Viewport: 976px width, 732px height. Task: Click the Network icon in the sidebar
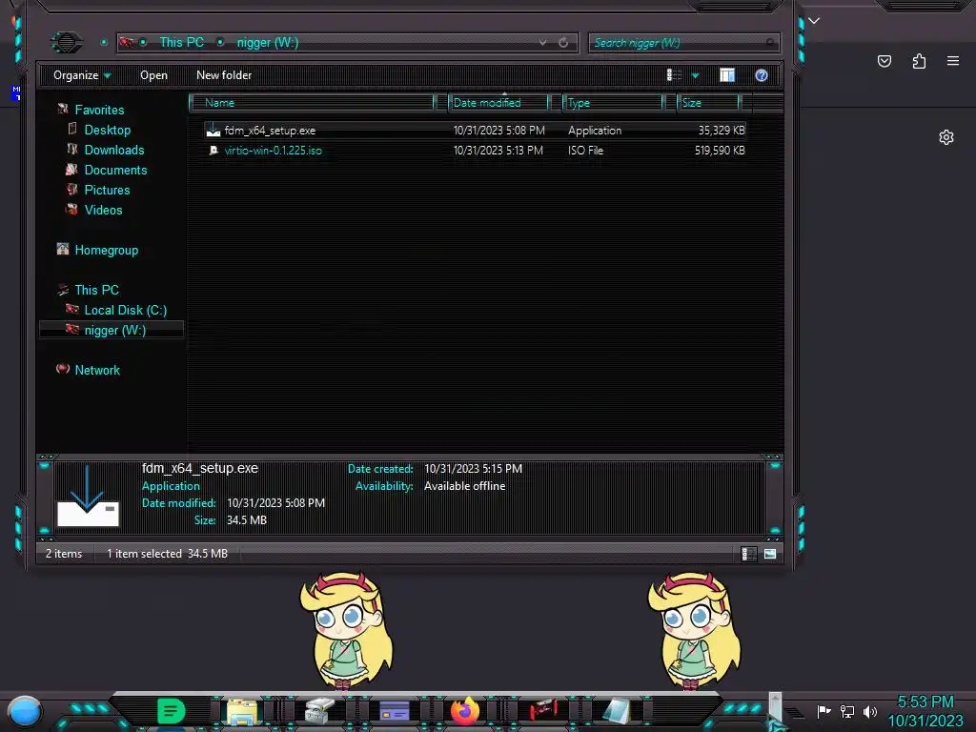(x=63, y=369)
